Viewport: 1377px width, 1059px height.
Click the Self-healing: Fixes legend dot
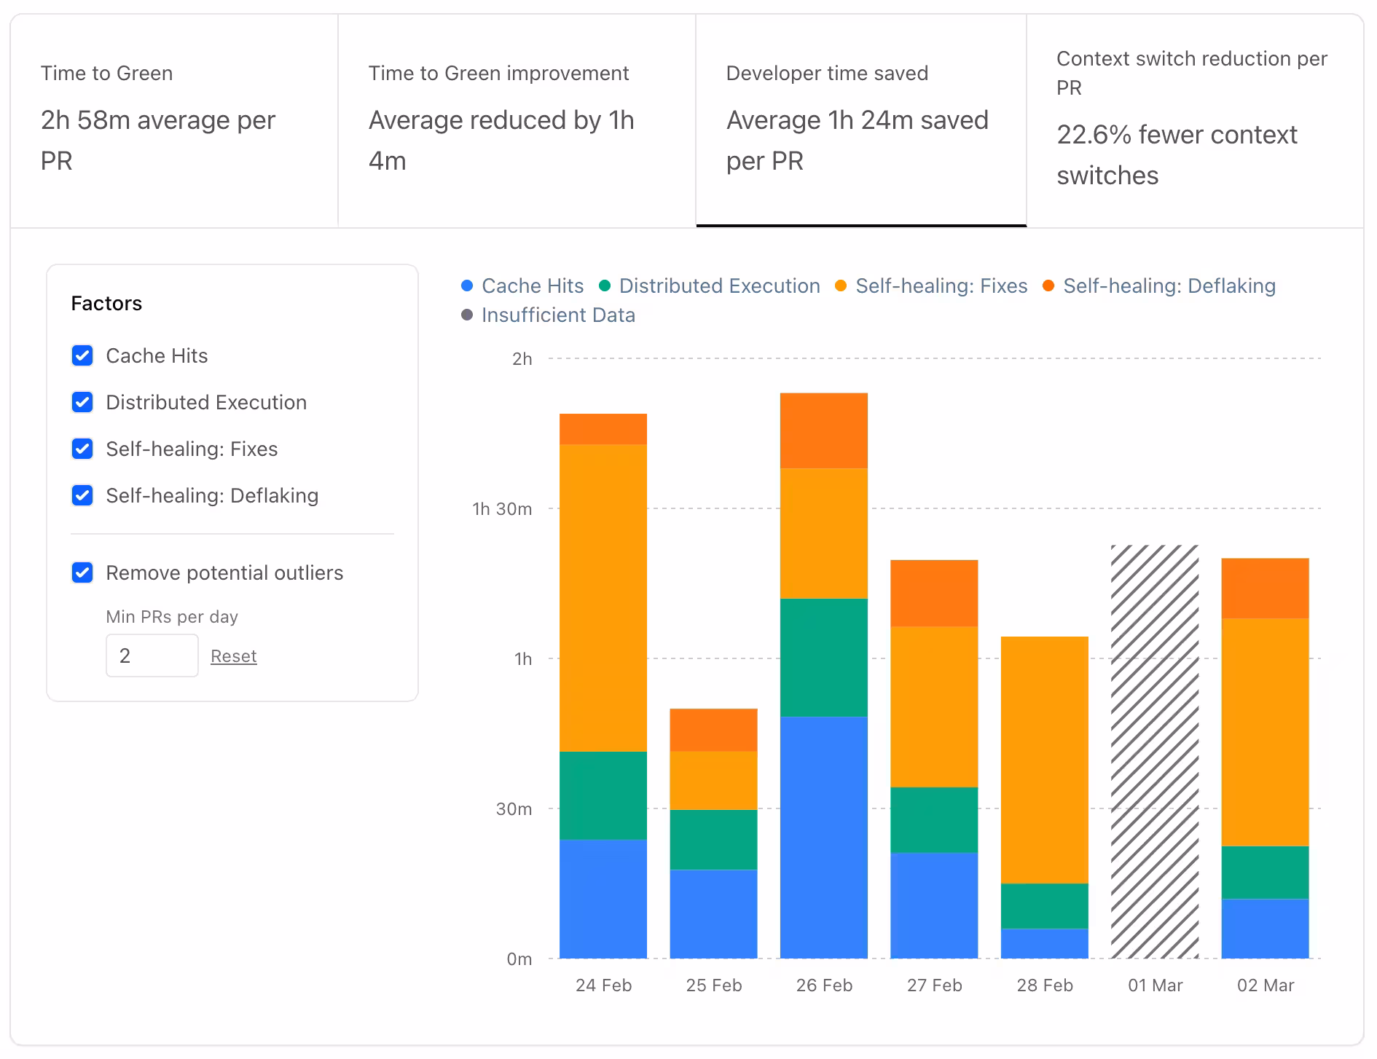coord(840,286)
